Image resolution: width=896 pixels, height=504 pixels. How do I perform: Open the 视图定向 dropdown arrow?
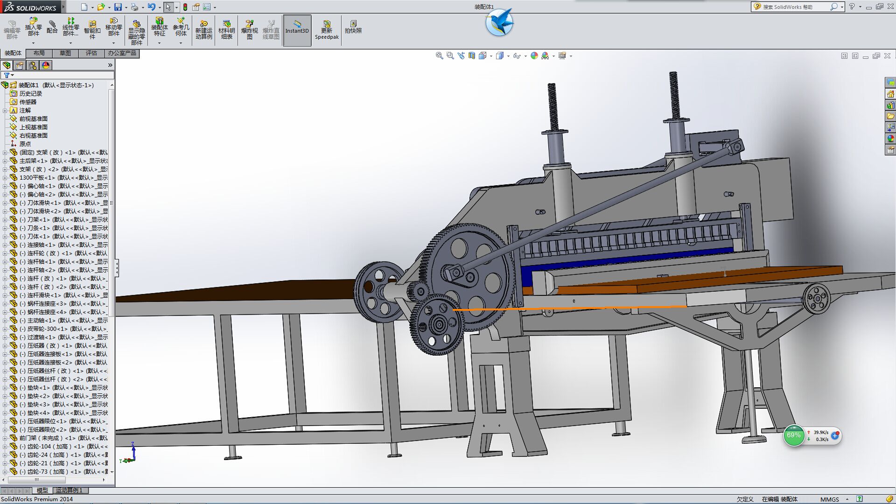tap(491, 55)
